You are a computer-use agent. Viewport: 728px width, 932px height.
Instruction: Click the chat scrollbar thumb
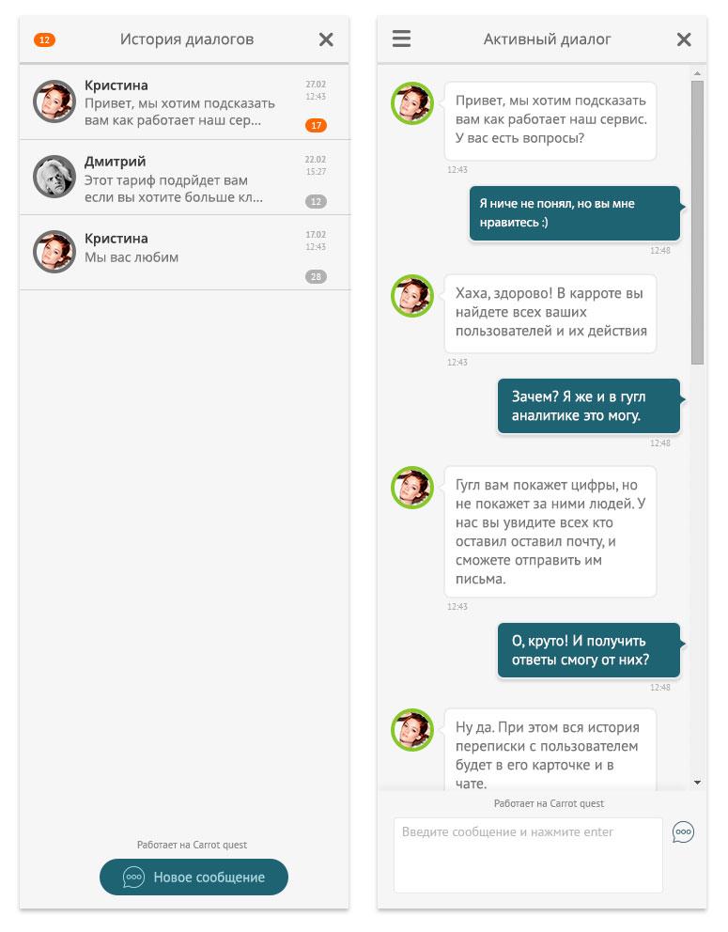click(697, 221)
